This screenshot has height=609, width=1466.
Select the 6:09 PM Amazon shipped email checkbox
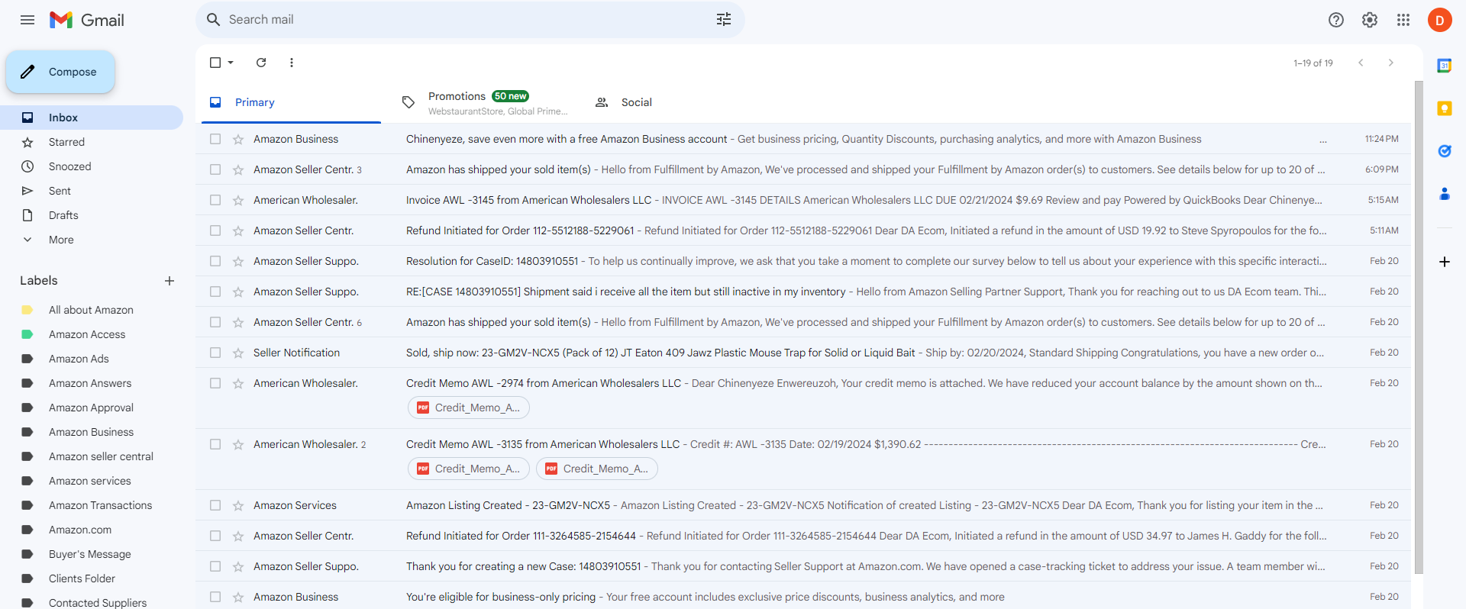tap(215, 169)
